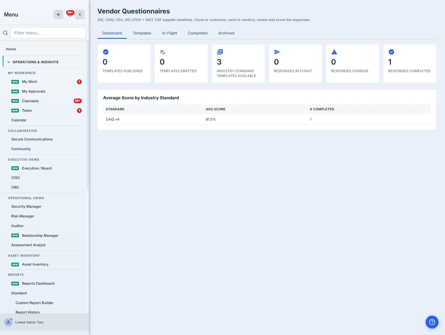Open the Archived tab
Image resolution: width=445 pixels, height=335 pixels.
tap(226, 33)
